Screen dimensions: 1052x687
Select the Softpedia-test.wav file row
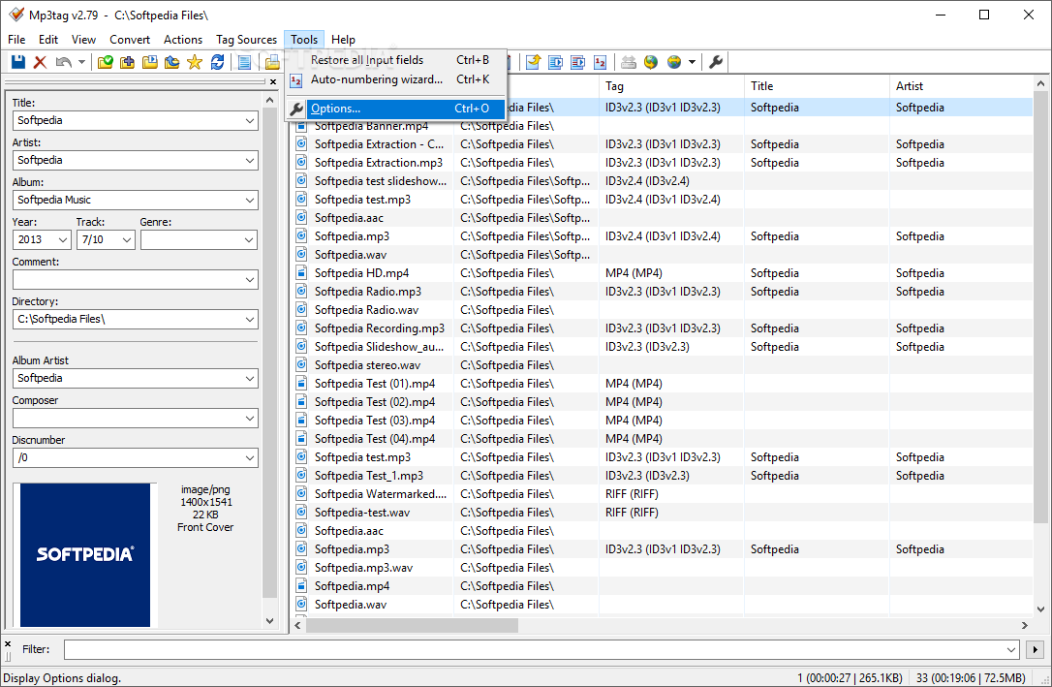[663, 513]
